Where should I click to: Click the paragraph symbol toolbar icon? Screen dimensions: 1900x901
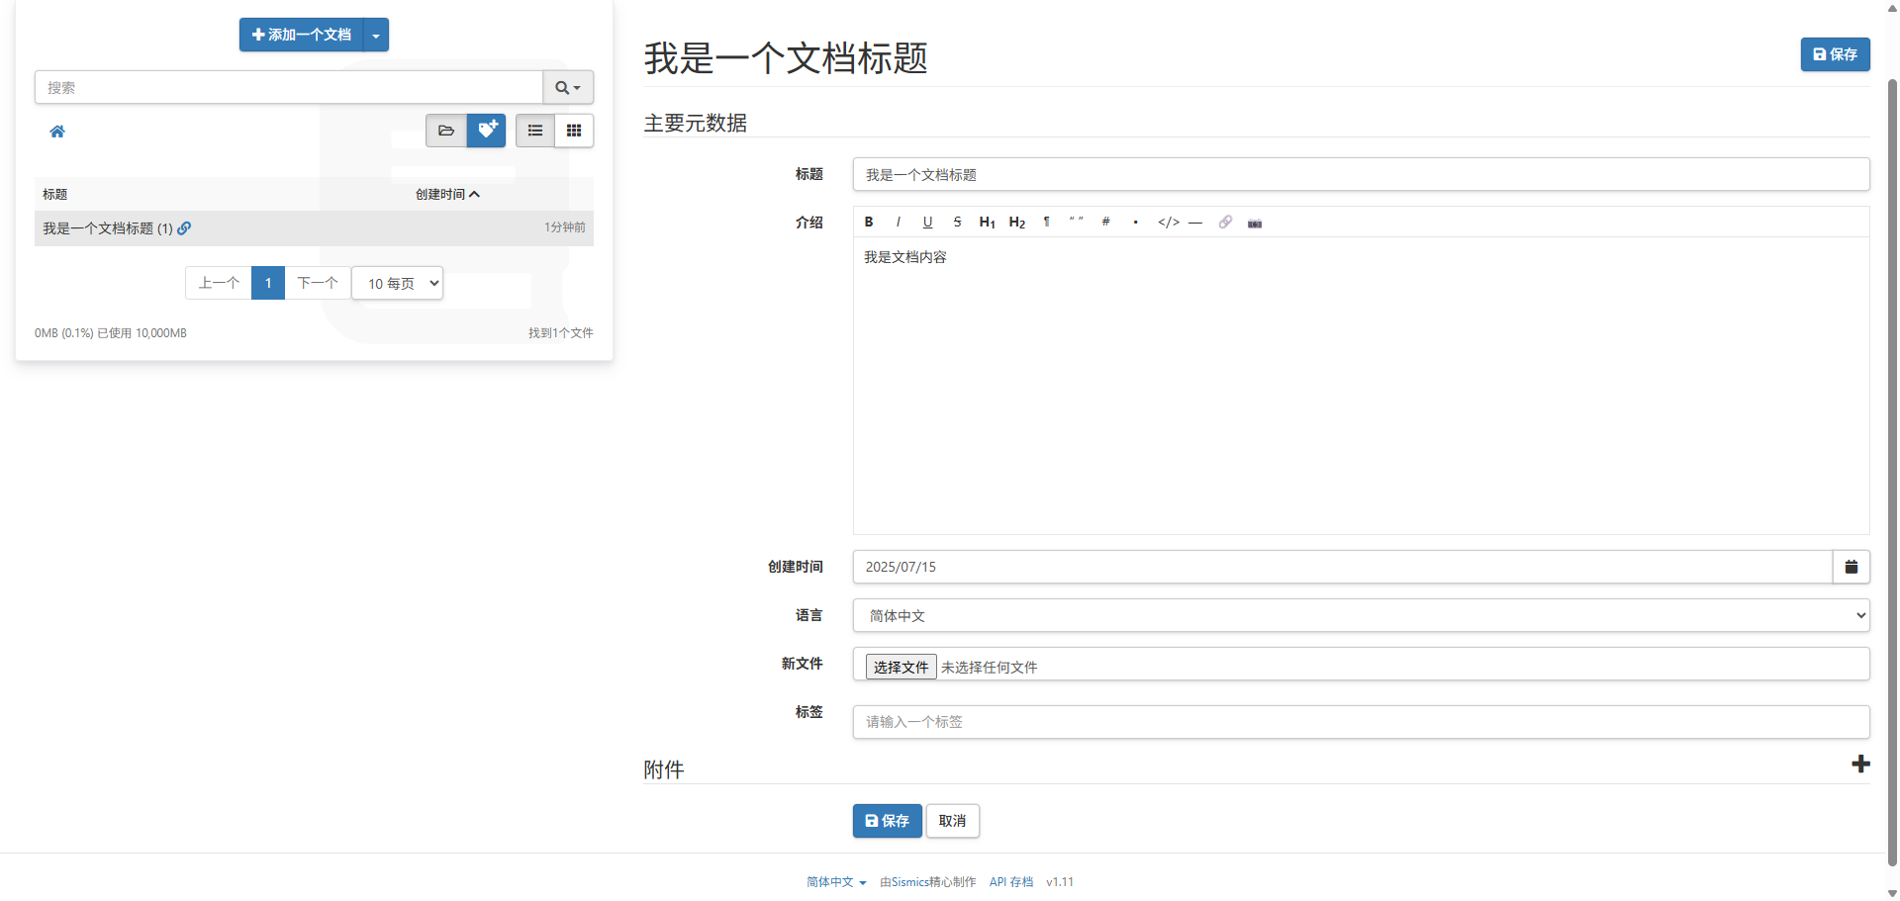point(1046,222)
